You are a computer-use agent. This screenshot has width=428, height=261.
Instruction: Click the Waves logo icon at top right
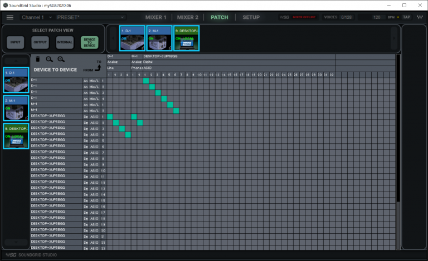pyautogui.click(x=419, y=17)
